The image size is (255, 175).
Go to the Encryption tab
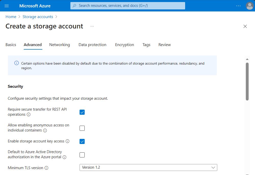pos(124,45)
